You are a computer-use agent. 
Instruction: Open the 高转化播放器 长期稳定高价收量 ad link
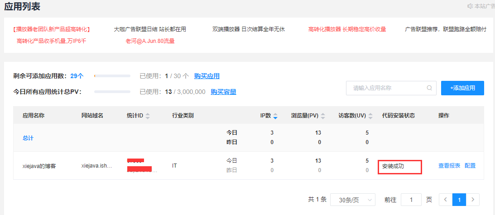point(347,29)
